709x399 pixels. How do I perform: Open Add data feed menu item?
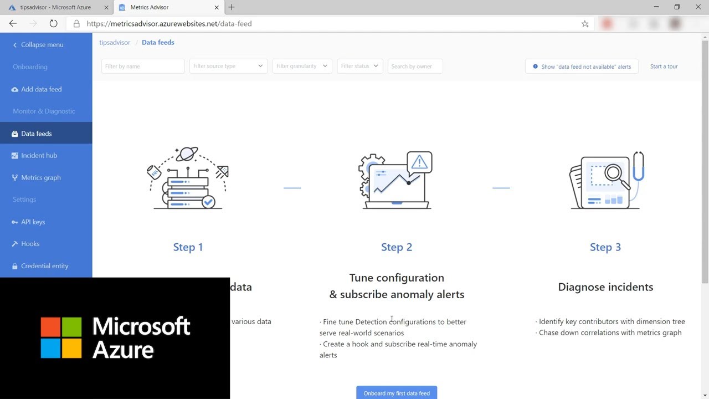click(x=46, y=89)
